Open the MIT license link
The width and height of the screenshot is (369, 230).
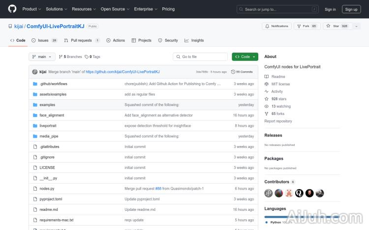point(280,84)
